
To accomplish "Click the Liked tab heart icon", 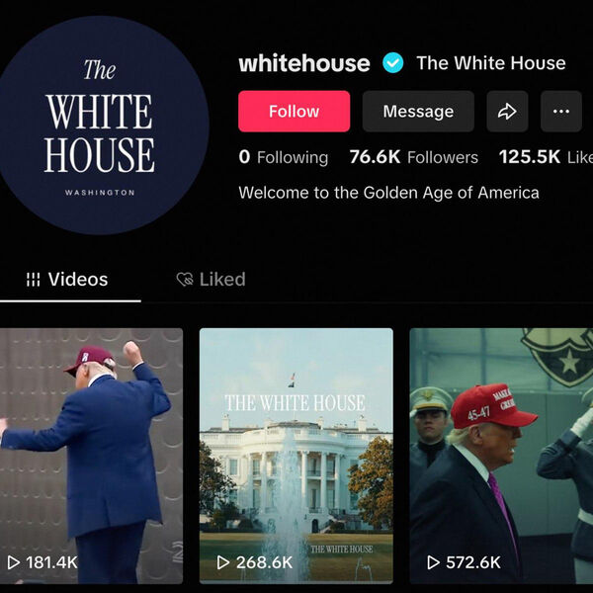I will [185, 280].
